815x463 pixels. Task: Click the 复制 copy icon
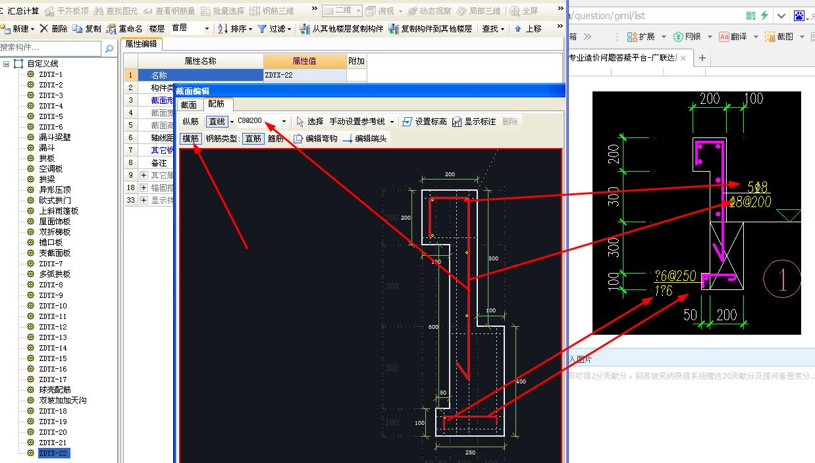tap(78, 29)
